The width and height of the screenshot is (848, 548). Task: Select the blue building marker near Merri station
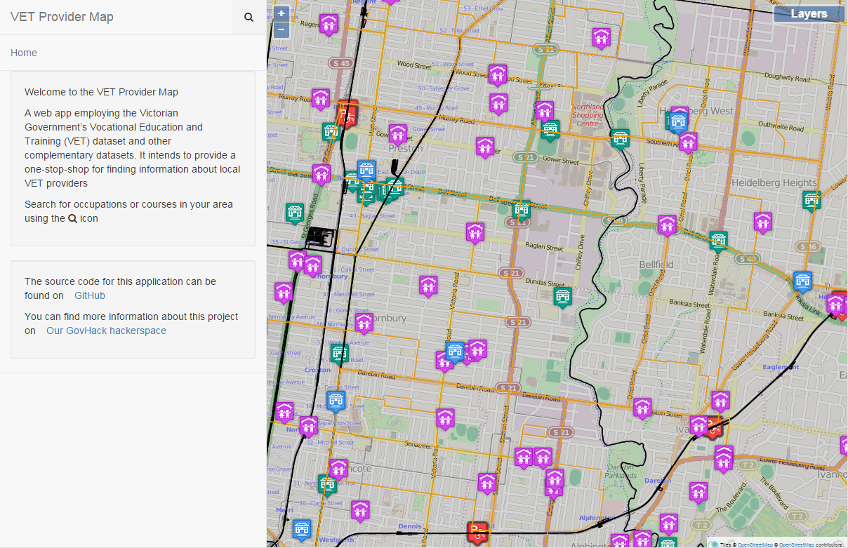(302, 530)
